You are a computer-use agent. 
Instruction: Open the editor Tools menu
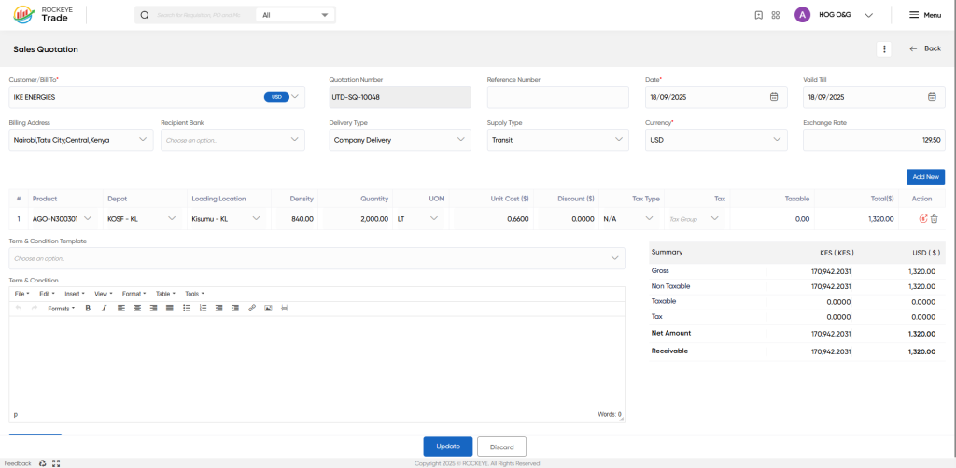pyautogui.click(x=194, y=294)
